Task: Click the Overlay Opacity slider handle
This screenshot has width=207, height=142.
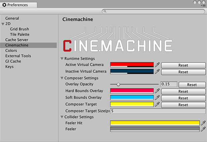Action: coord(118,85)
